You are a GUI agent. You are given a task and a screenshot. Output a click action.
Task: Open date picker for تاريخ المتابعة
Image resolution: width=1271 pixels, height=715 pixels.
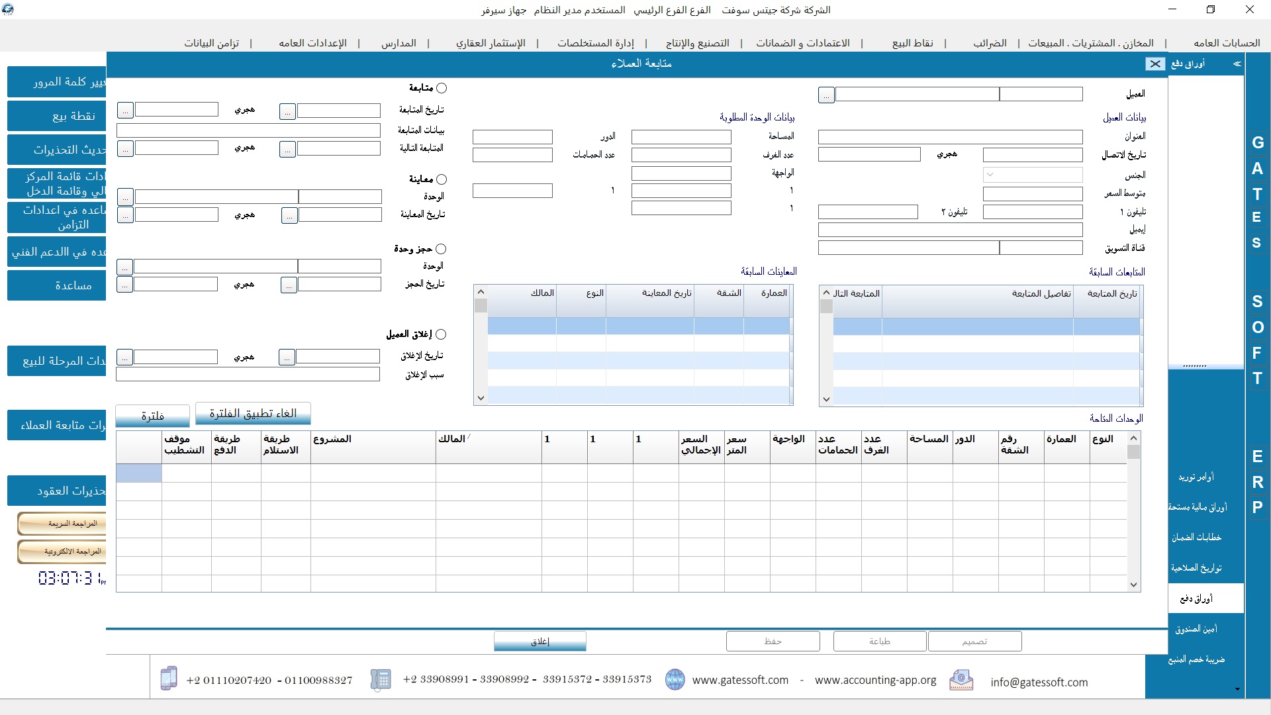(x=287, y=111)
